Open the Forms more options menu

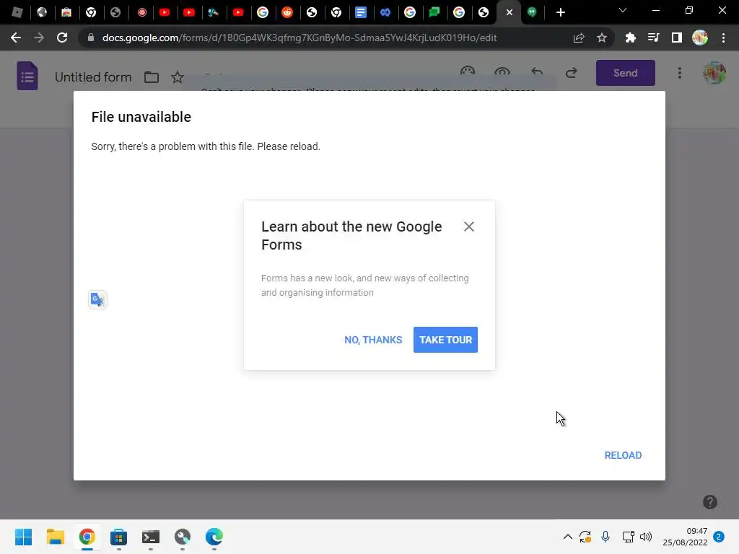point(679,73)
